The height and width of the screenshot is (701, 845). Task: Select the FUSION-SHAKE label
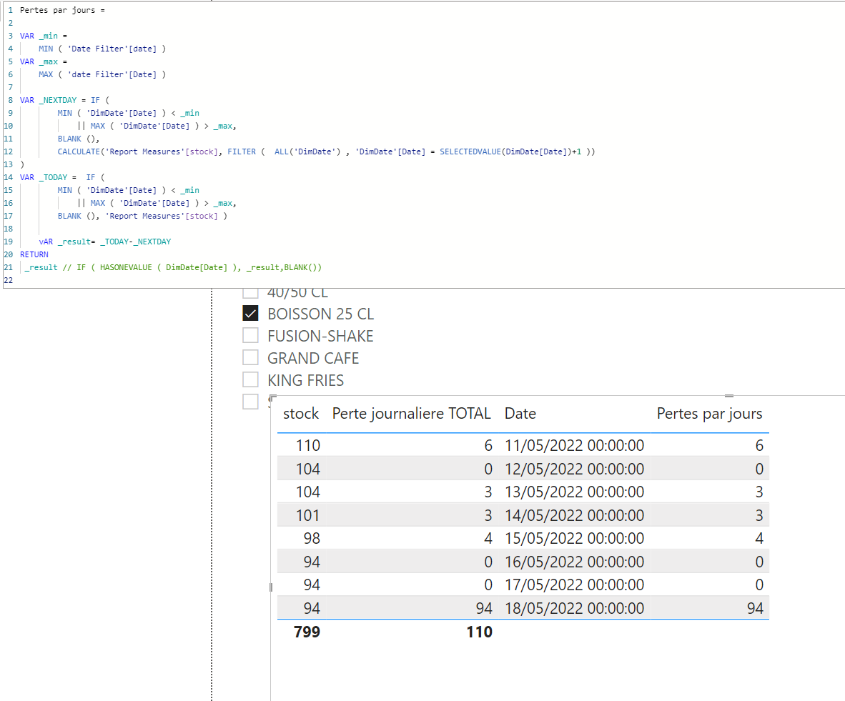(320, 336)
